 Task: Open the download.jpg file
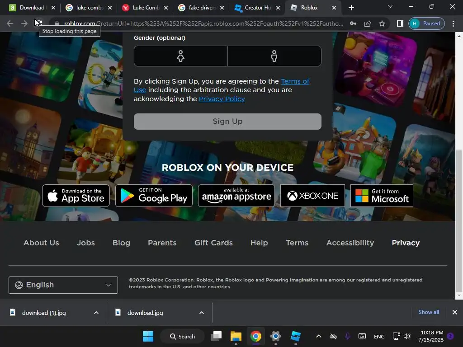[x=145, y=313]
